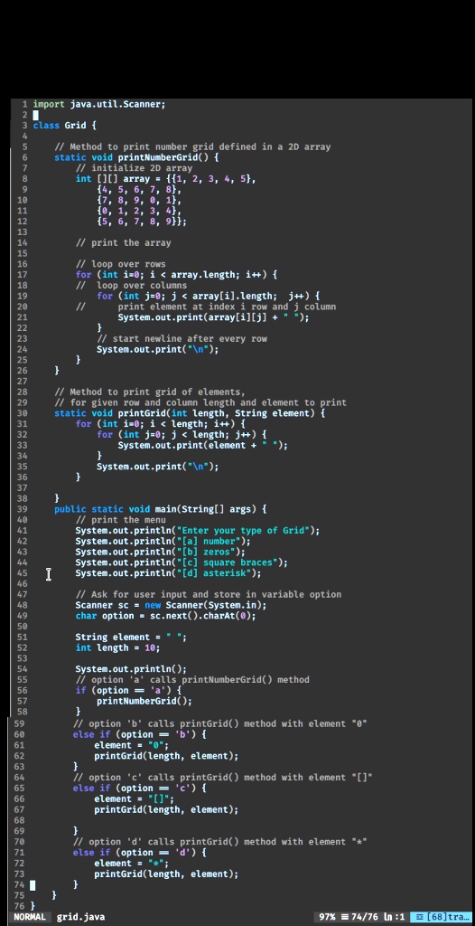Image resolution: width=475 pixels, height=926 pixels.
Task: Select the grid.java filename in status bar
Action: [x=81, y=917]
